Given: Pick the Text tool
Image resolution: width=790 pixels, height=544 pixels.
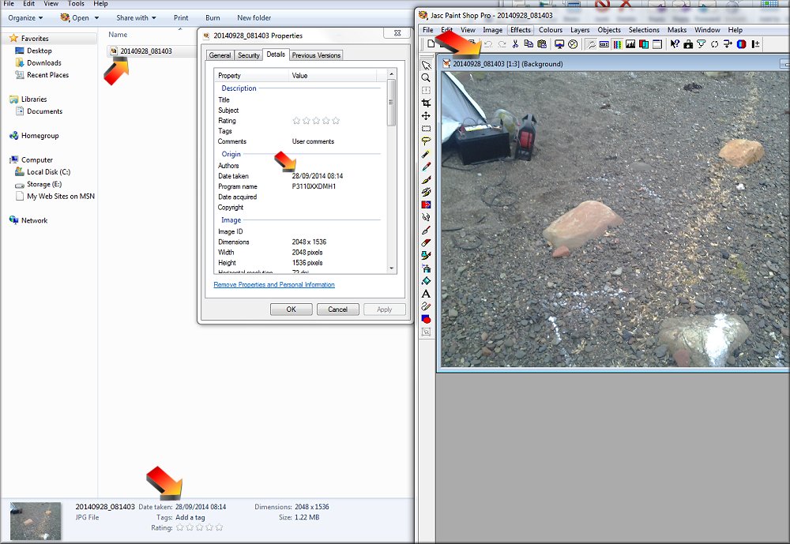Looking at the screenshot, I should (x=426, y=294).
